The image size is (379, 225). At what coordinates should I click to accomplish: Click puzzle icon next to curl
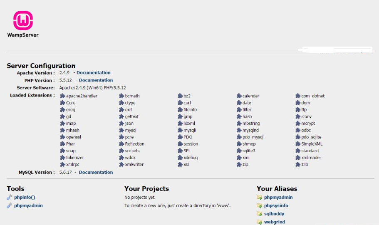(x=180, y=103)
